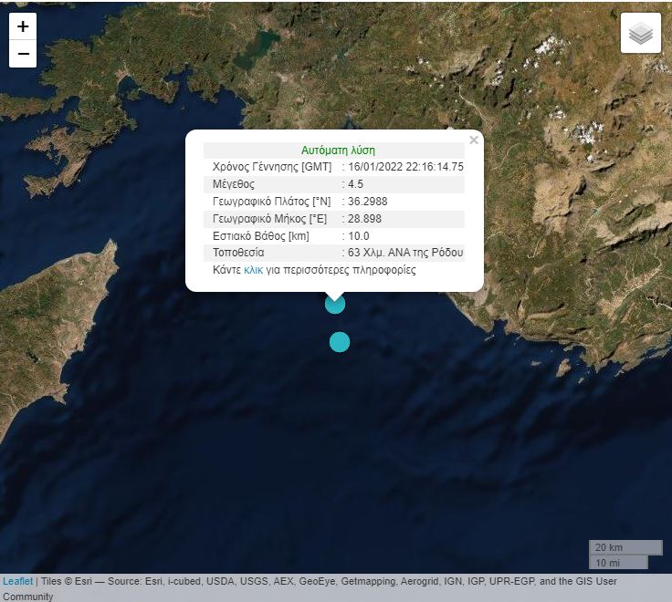
Task: Open the Leaflet attribution link
Action: pos(17,581)
